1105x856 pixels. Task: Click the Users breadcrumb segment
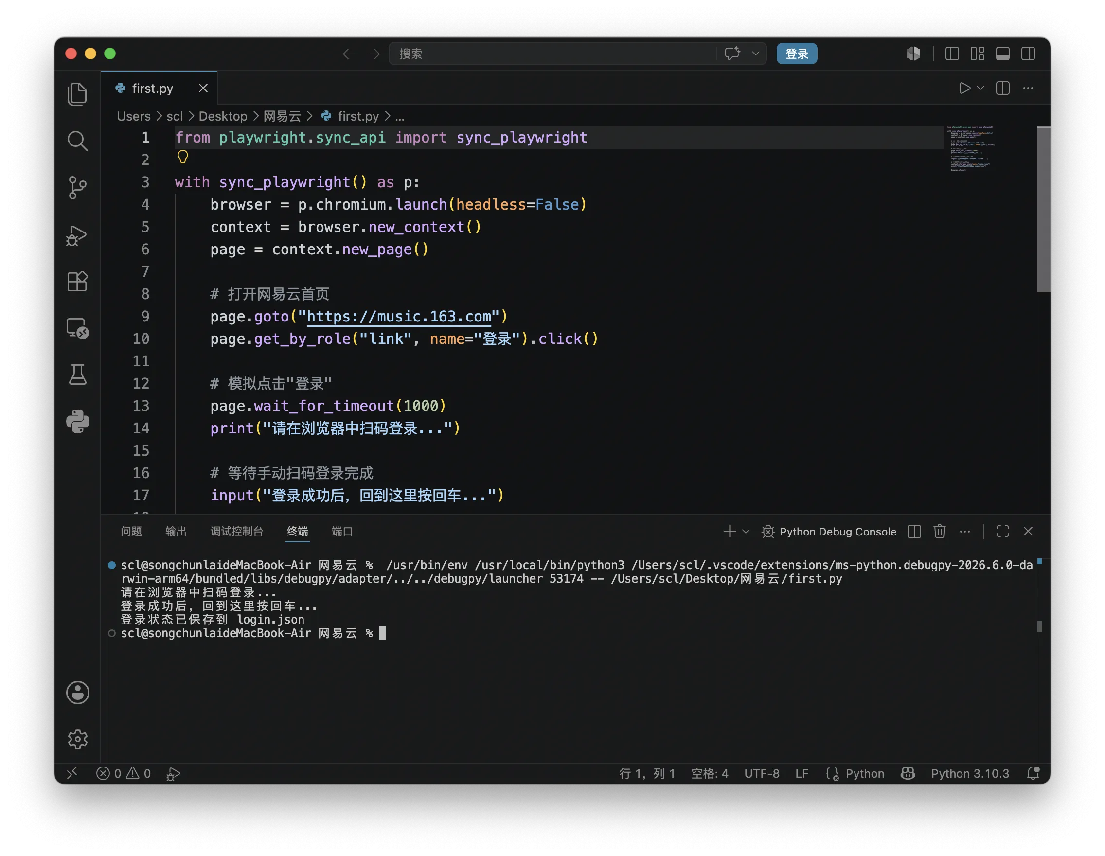pyautogui.click(x=134, y=116)
